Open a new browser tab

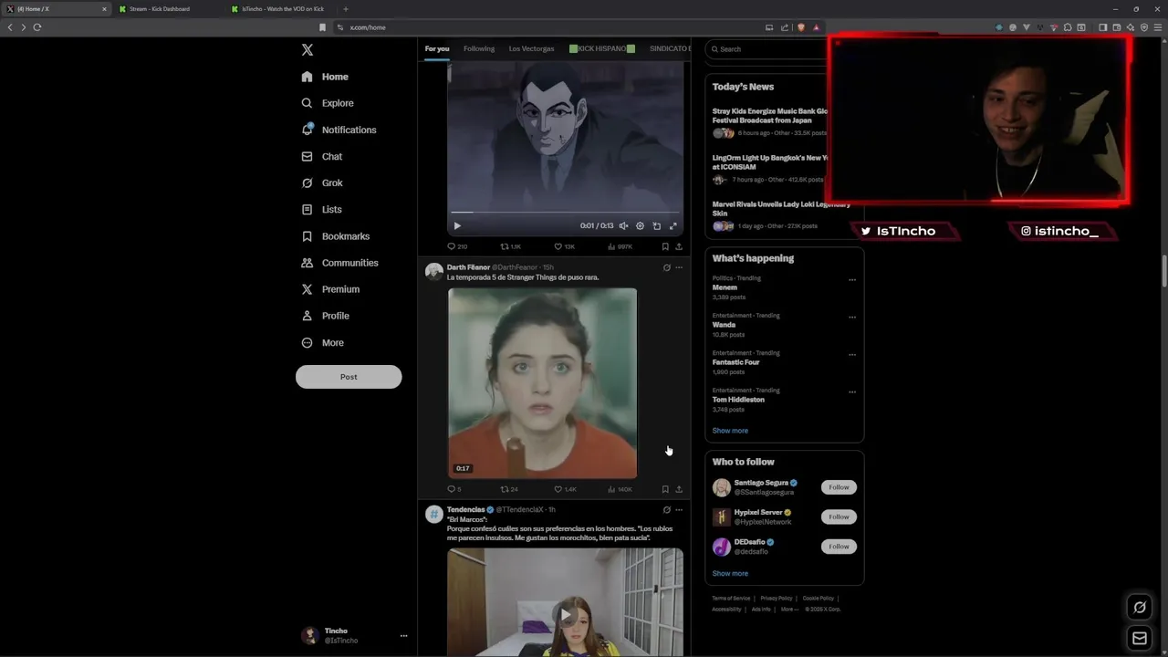pyautogui.click(x=345, y=9)
